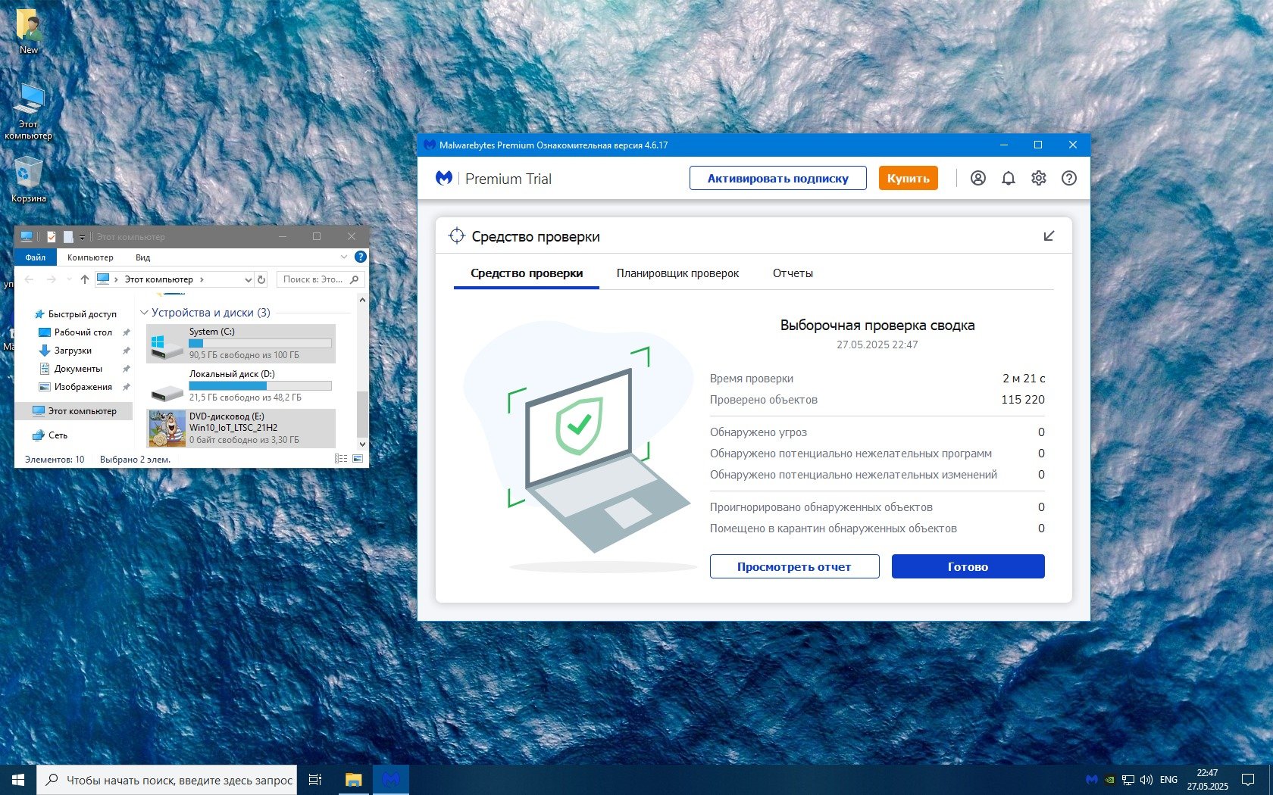Switch to the Reports tab
The image size is (1273, 795).
point(793,273)
